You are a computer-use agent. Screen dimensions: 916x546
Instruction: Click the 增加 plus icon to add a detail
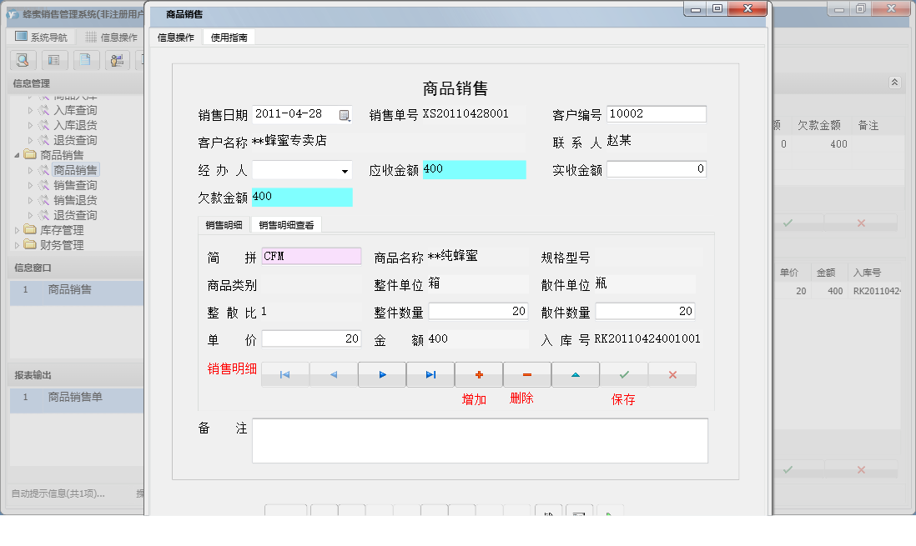coord(478,374)
